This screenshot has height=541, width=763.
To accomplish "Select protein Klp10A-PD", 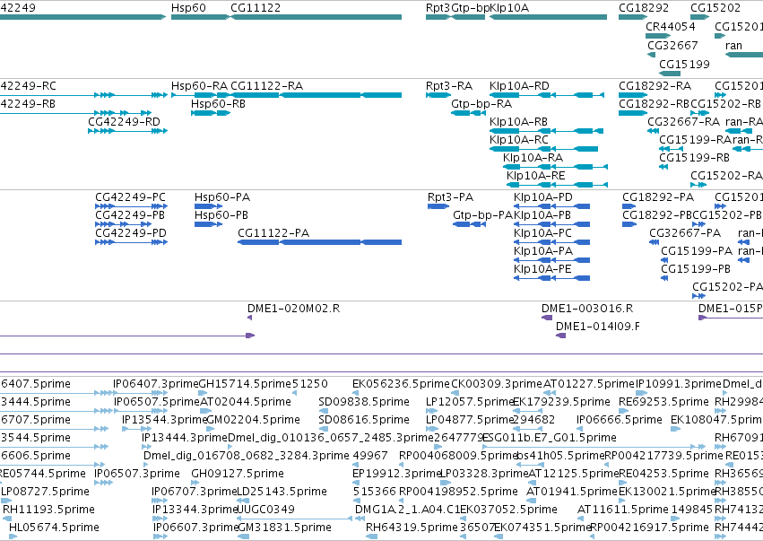I will tap(551, 206).
